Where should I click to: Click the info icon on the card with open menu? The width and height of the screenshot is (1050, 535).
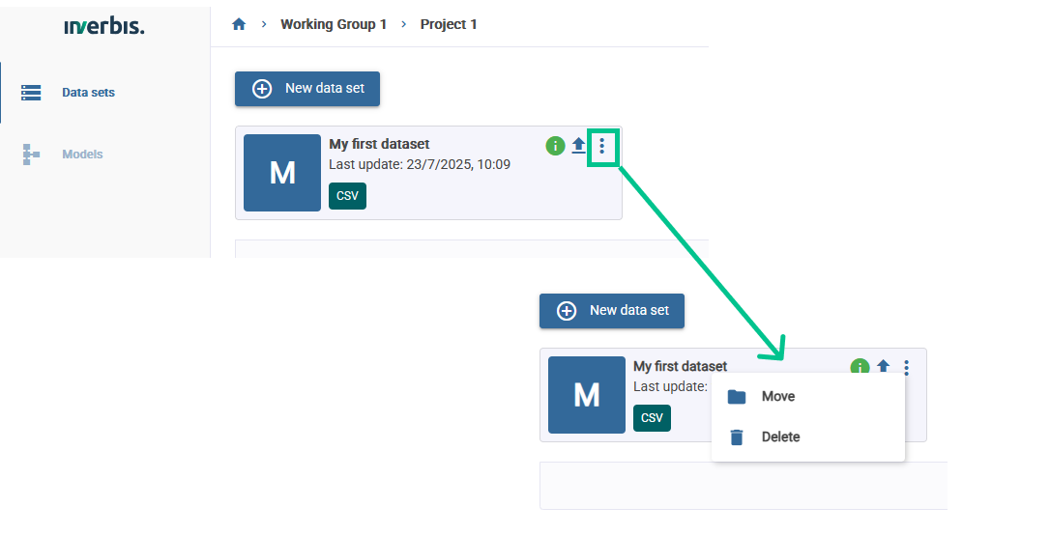860,367
